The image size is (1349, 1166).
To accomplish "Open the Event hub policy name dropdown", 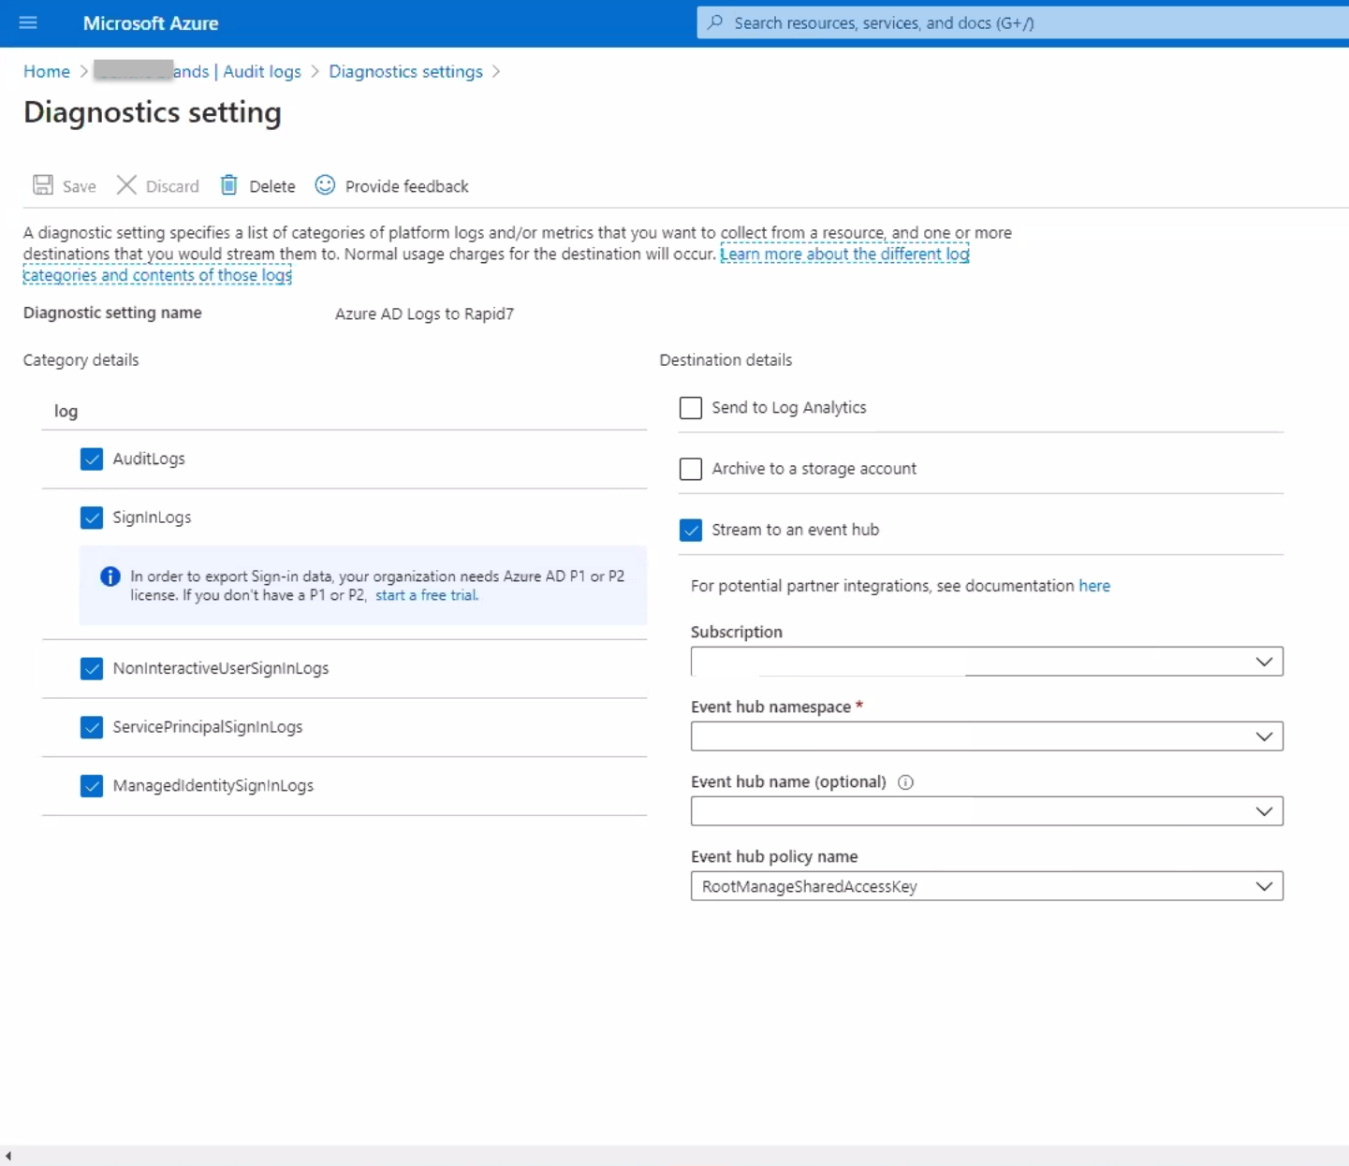I will (x=987, y=886).
